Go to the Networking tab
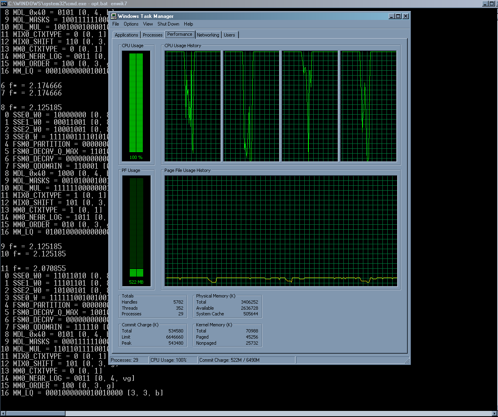Viewport: 498px width, 417px height. coord(208,35)
